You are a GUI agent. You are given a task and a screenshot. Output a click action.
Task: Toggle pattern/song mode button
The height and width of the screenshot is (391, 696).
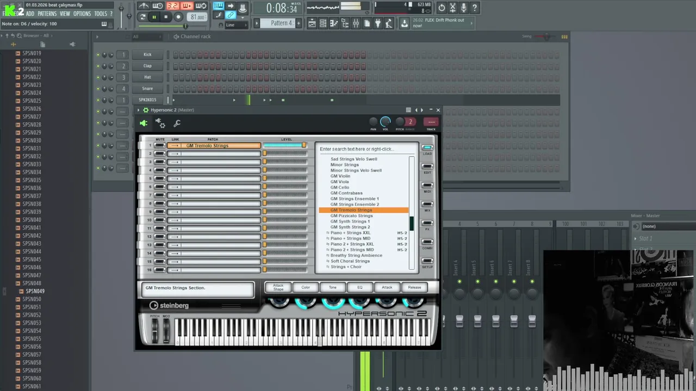[x=143, y=17]
